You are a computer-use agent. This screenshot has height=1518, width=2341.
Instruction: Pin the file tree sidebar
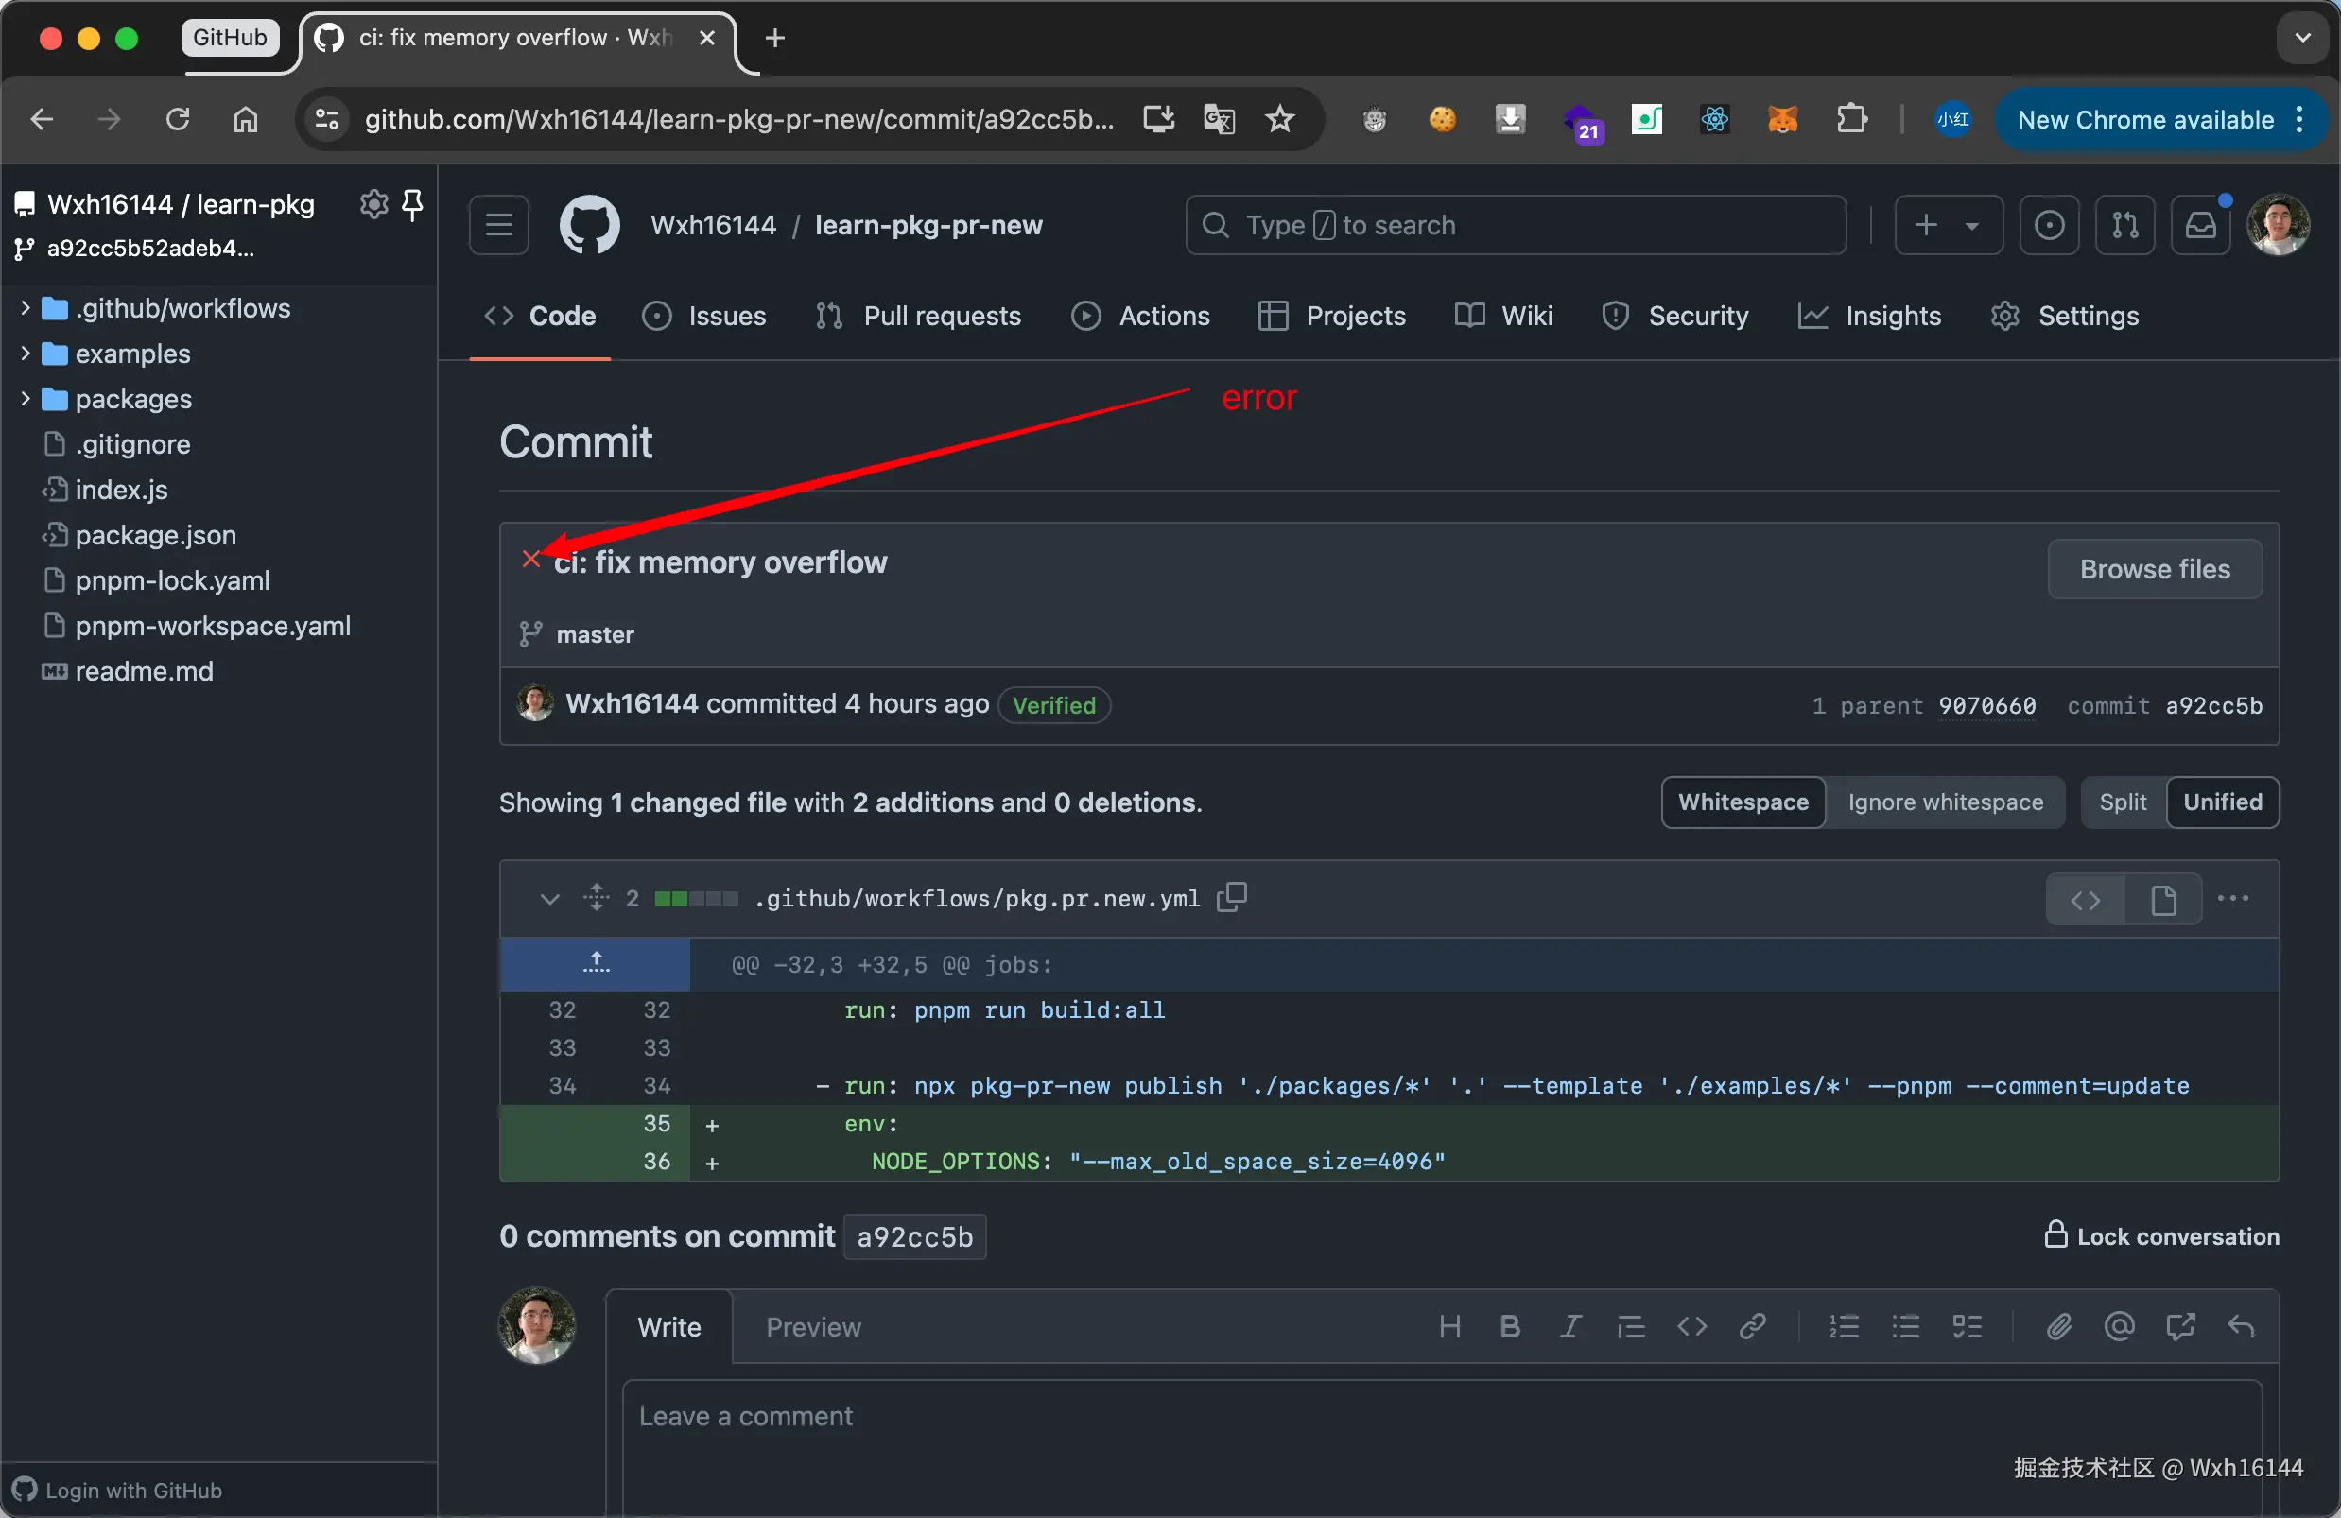pyautogui.click(x=413, y=203)
